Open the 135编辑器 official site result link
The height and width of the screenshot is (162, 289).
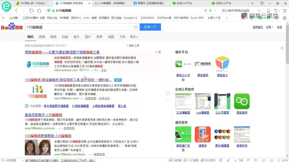[68, 80]
